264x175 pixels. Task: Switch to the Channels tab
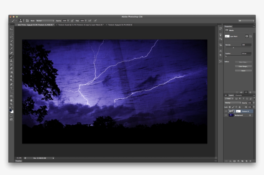point(239,95)
